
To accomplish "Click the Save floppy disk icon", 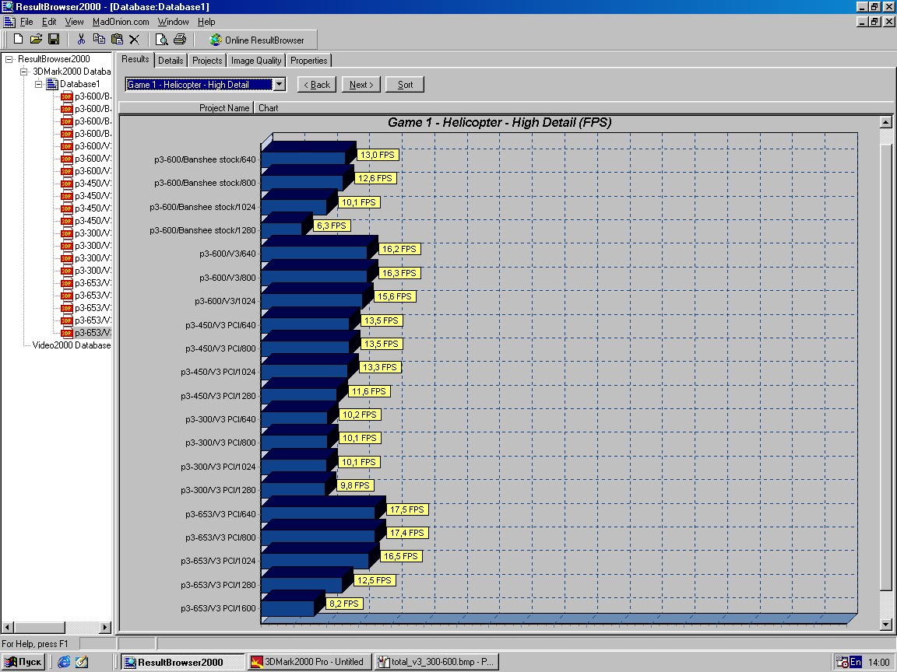I will tap(54, 40).
